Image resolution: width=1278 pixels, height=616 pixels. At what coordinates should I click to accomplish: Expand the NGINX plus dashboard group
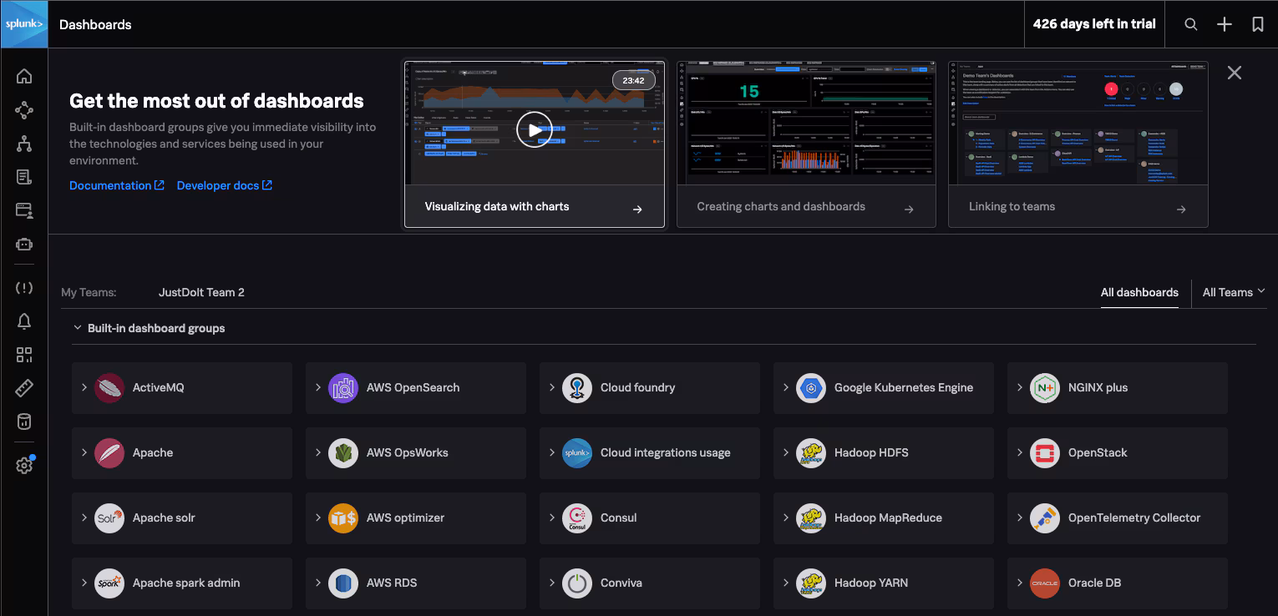(1020, 387)
